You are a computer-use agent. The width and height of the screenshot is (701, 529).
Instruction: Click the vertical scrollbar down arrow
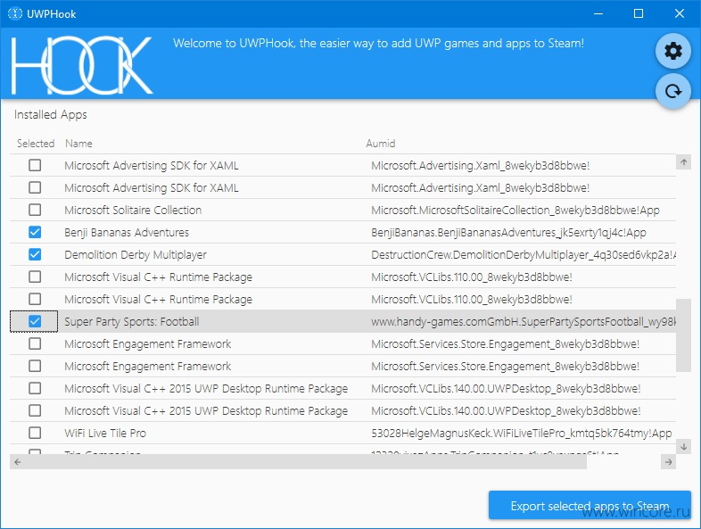click(x=683, y=446)
